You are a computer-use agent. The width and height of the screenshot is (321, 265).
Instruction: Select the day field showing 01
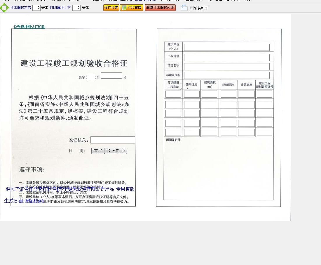coord(118,151)
